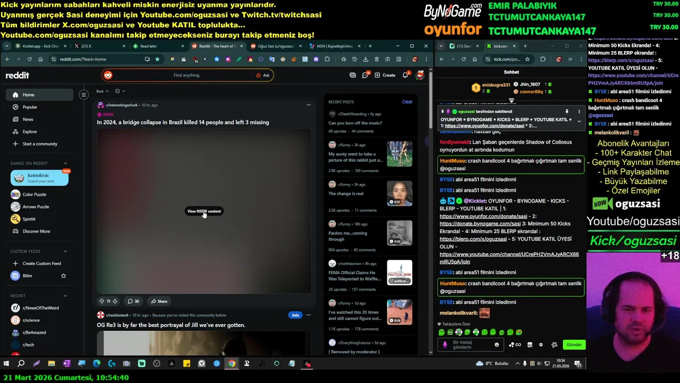Open Chrome downloads icon in Reddit window

point(365,59)
